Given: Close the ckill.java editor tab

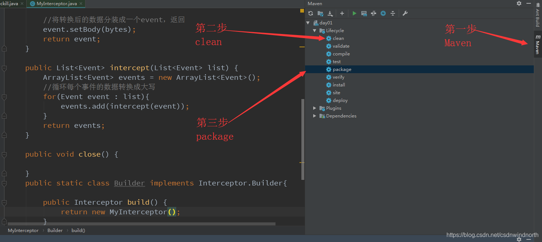Looking at the screenshot, I should tap(22, 4).
